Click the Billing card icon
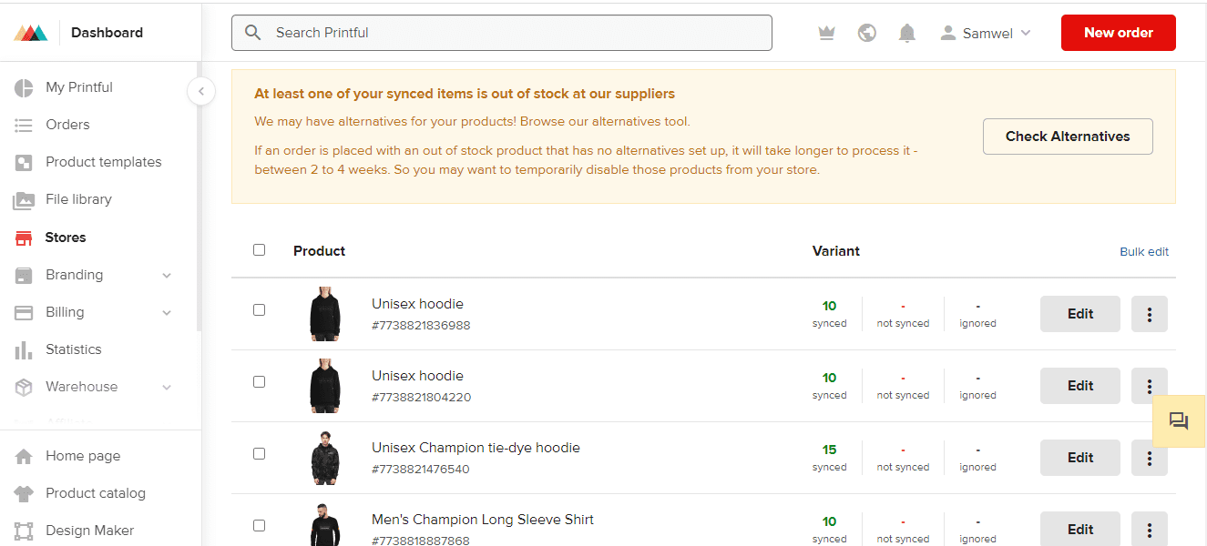This screenshot has height=546, width=1207. 24,312
